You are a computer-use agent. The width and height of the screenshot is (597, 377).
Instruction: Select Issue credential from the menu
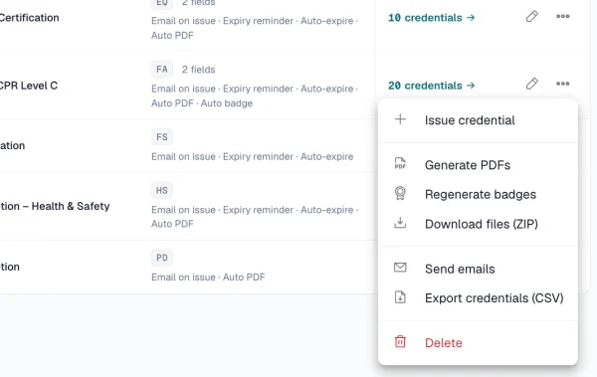(x=478, y=120)
